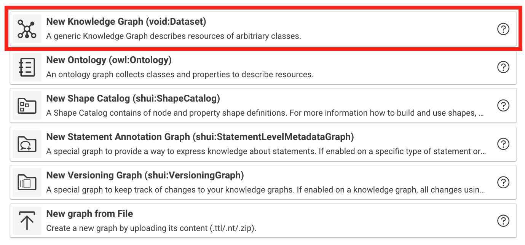Show help for New Statement Annotation Graph
Image resolution: width=525 pixels, height=245 pixels.
pyautogui.click(x=503, y=144)
